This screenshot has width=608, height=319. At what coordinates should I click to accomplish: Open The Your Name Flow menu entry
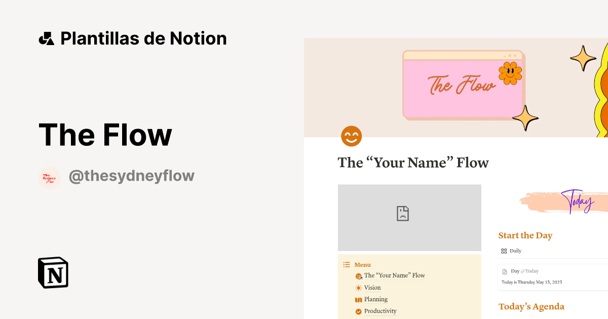(x=394, y=275)
